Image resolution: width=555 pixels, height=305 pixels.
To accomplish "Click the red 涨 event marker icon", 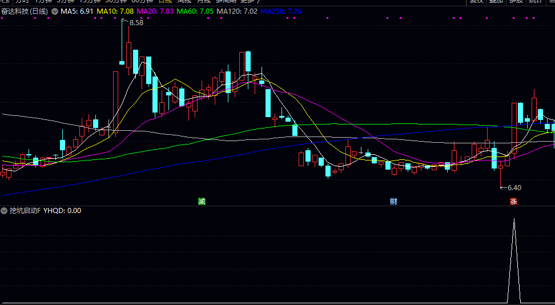I will (513, 201).
